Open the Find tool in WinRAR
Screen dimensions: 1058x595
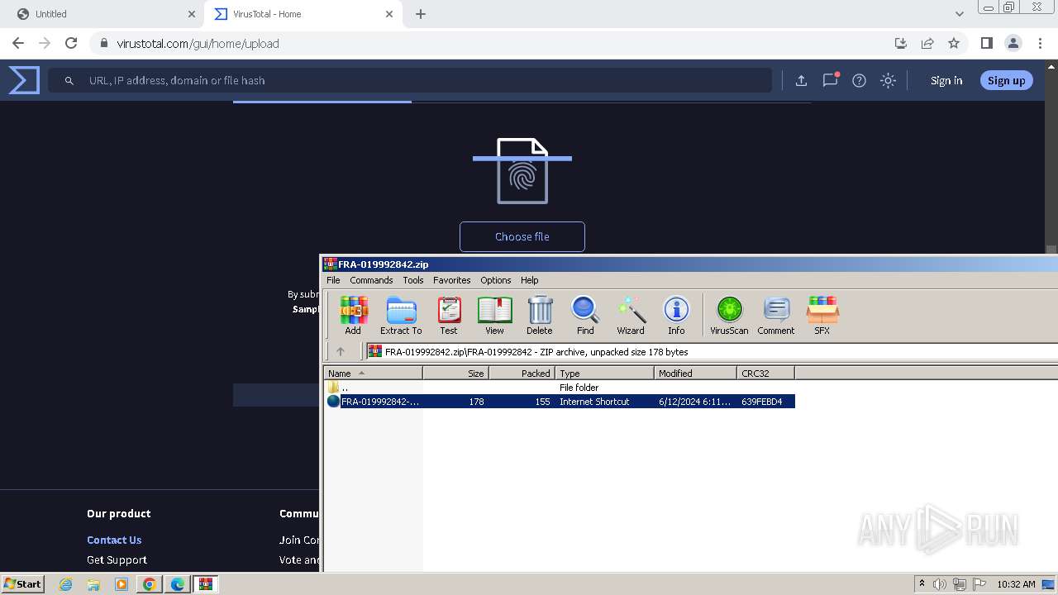pos(585,316)
